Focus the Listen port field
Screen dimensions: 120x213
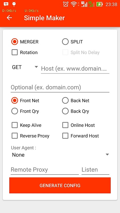coord(95,170)
